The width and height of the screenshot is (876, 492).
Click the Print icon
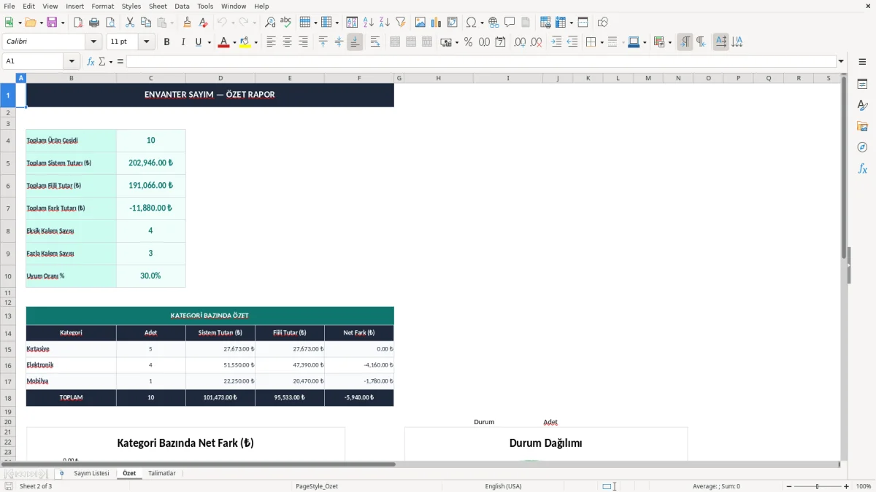click(x=94, y=23)
